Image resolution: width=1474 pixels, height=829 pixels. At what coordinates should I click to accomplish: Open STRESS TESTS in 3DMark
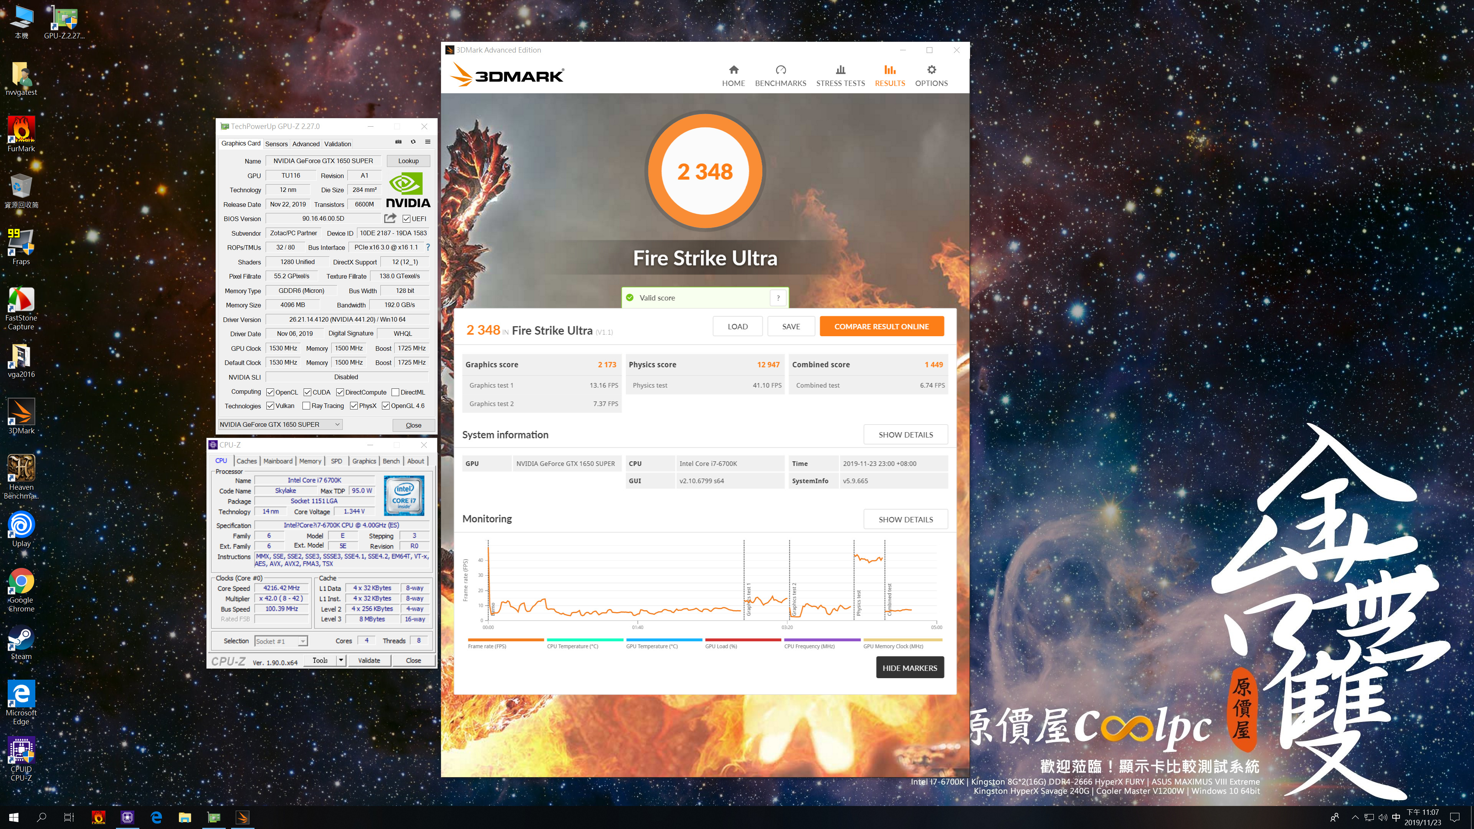[x=840, y=76]
